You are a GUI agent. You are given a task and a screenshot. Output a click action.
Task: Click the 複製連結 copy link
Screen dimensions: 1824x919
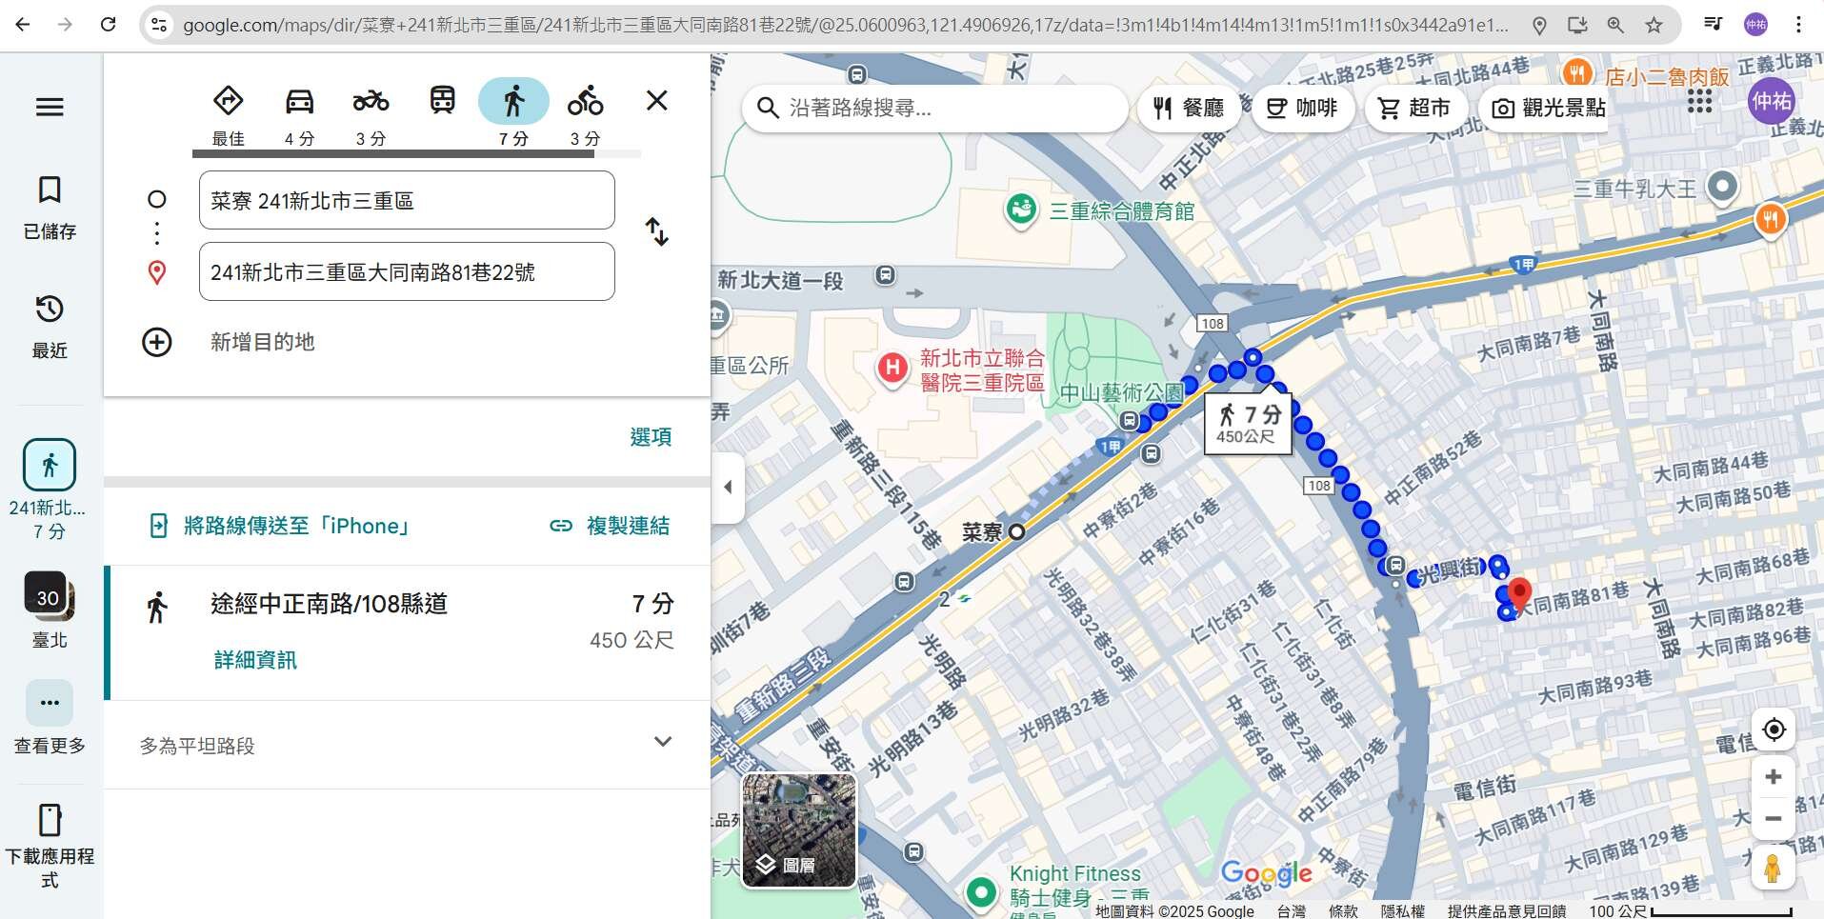coord(610,526)
